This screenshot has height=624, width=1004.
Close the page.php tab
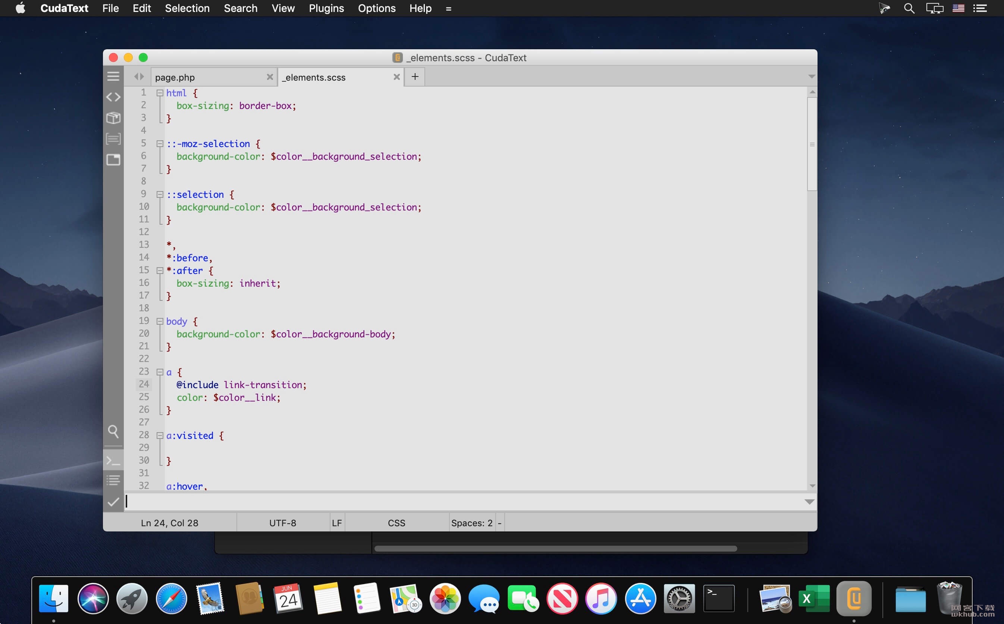point(270,77)
